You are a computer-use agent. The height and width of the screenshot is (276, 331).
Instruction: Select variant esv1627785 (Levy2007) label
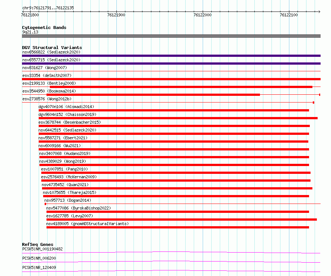pos(70,216)
